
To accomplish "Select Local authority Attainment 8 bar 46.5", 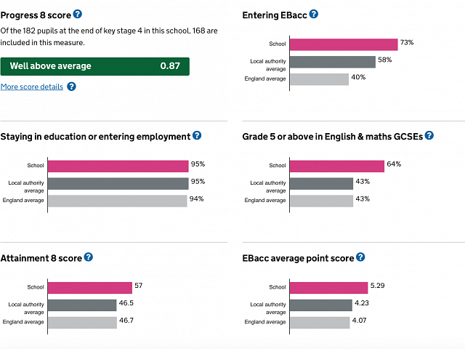I will pos(81,305).
